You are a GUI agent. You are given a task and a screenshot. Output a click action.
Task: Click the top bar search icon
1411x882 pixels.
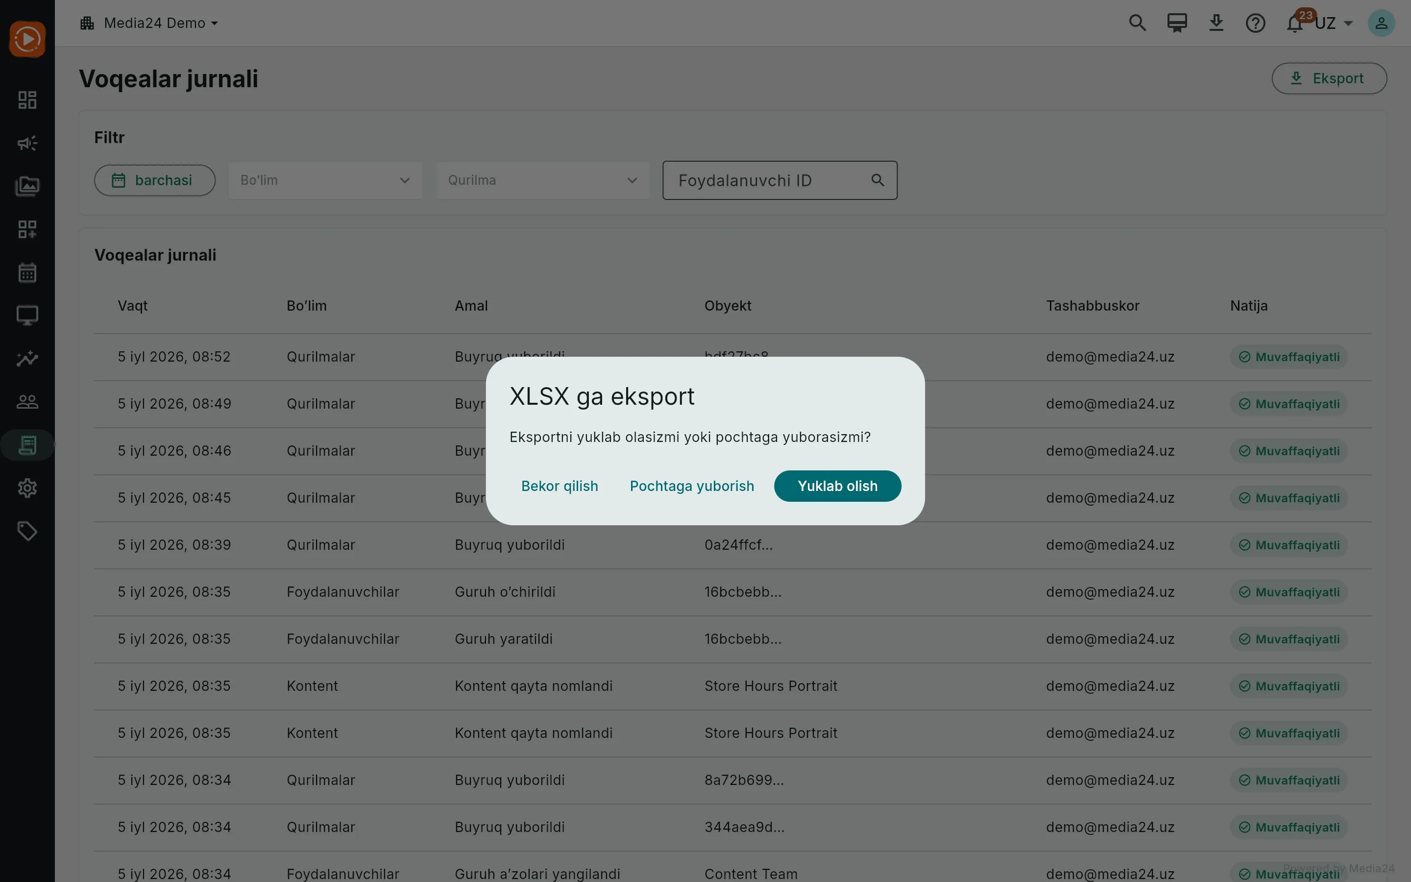(1138, 23)
